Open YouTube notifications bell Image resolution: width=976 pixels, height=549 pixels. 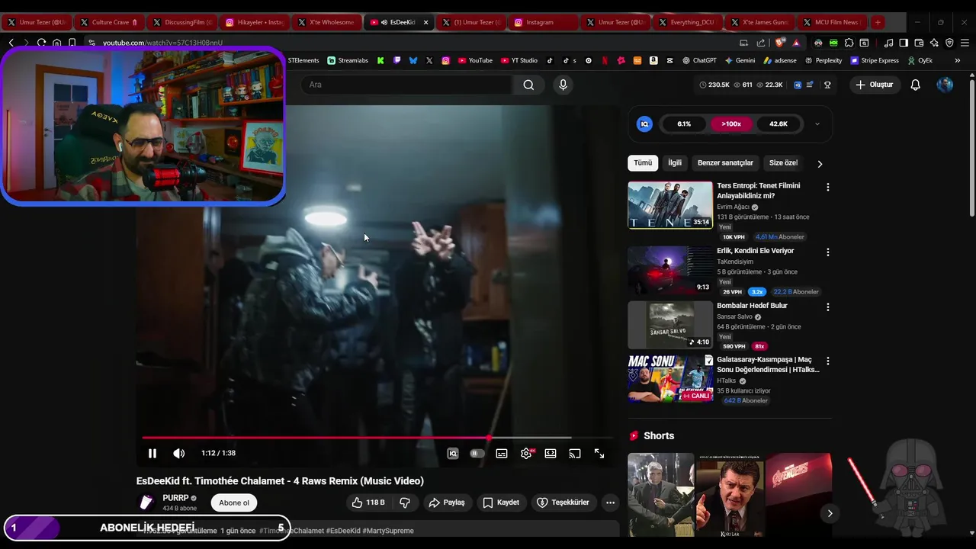916,85
